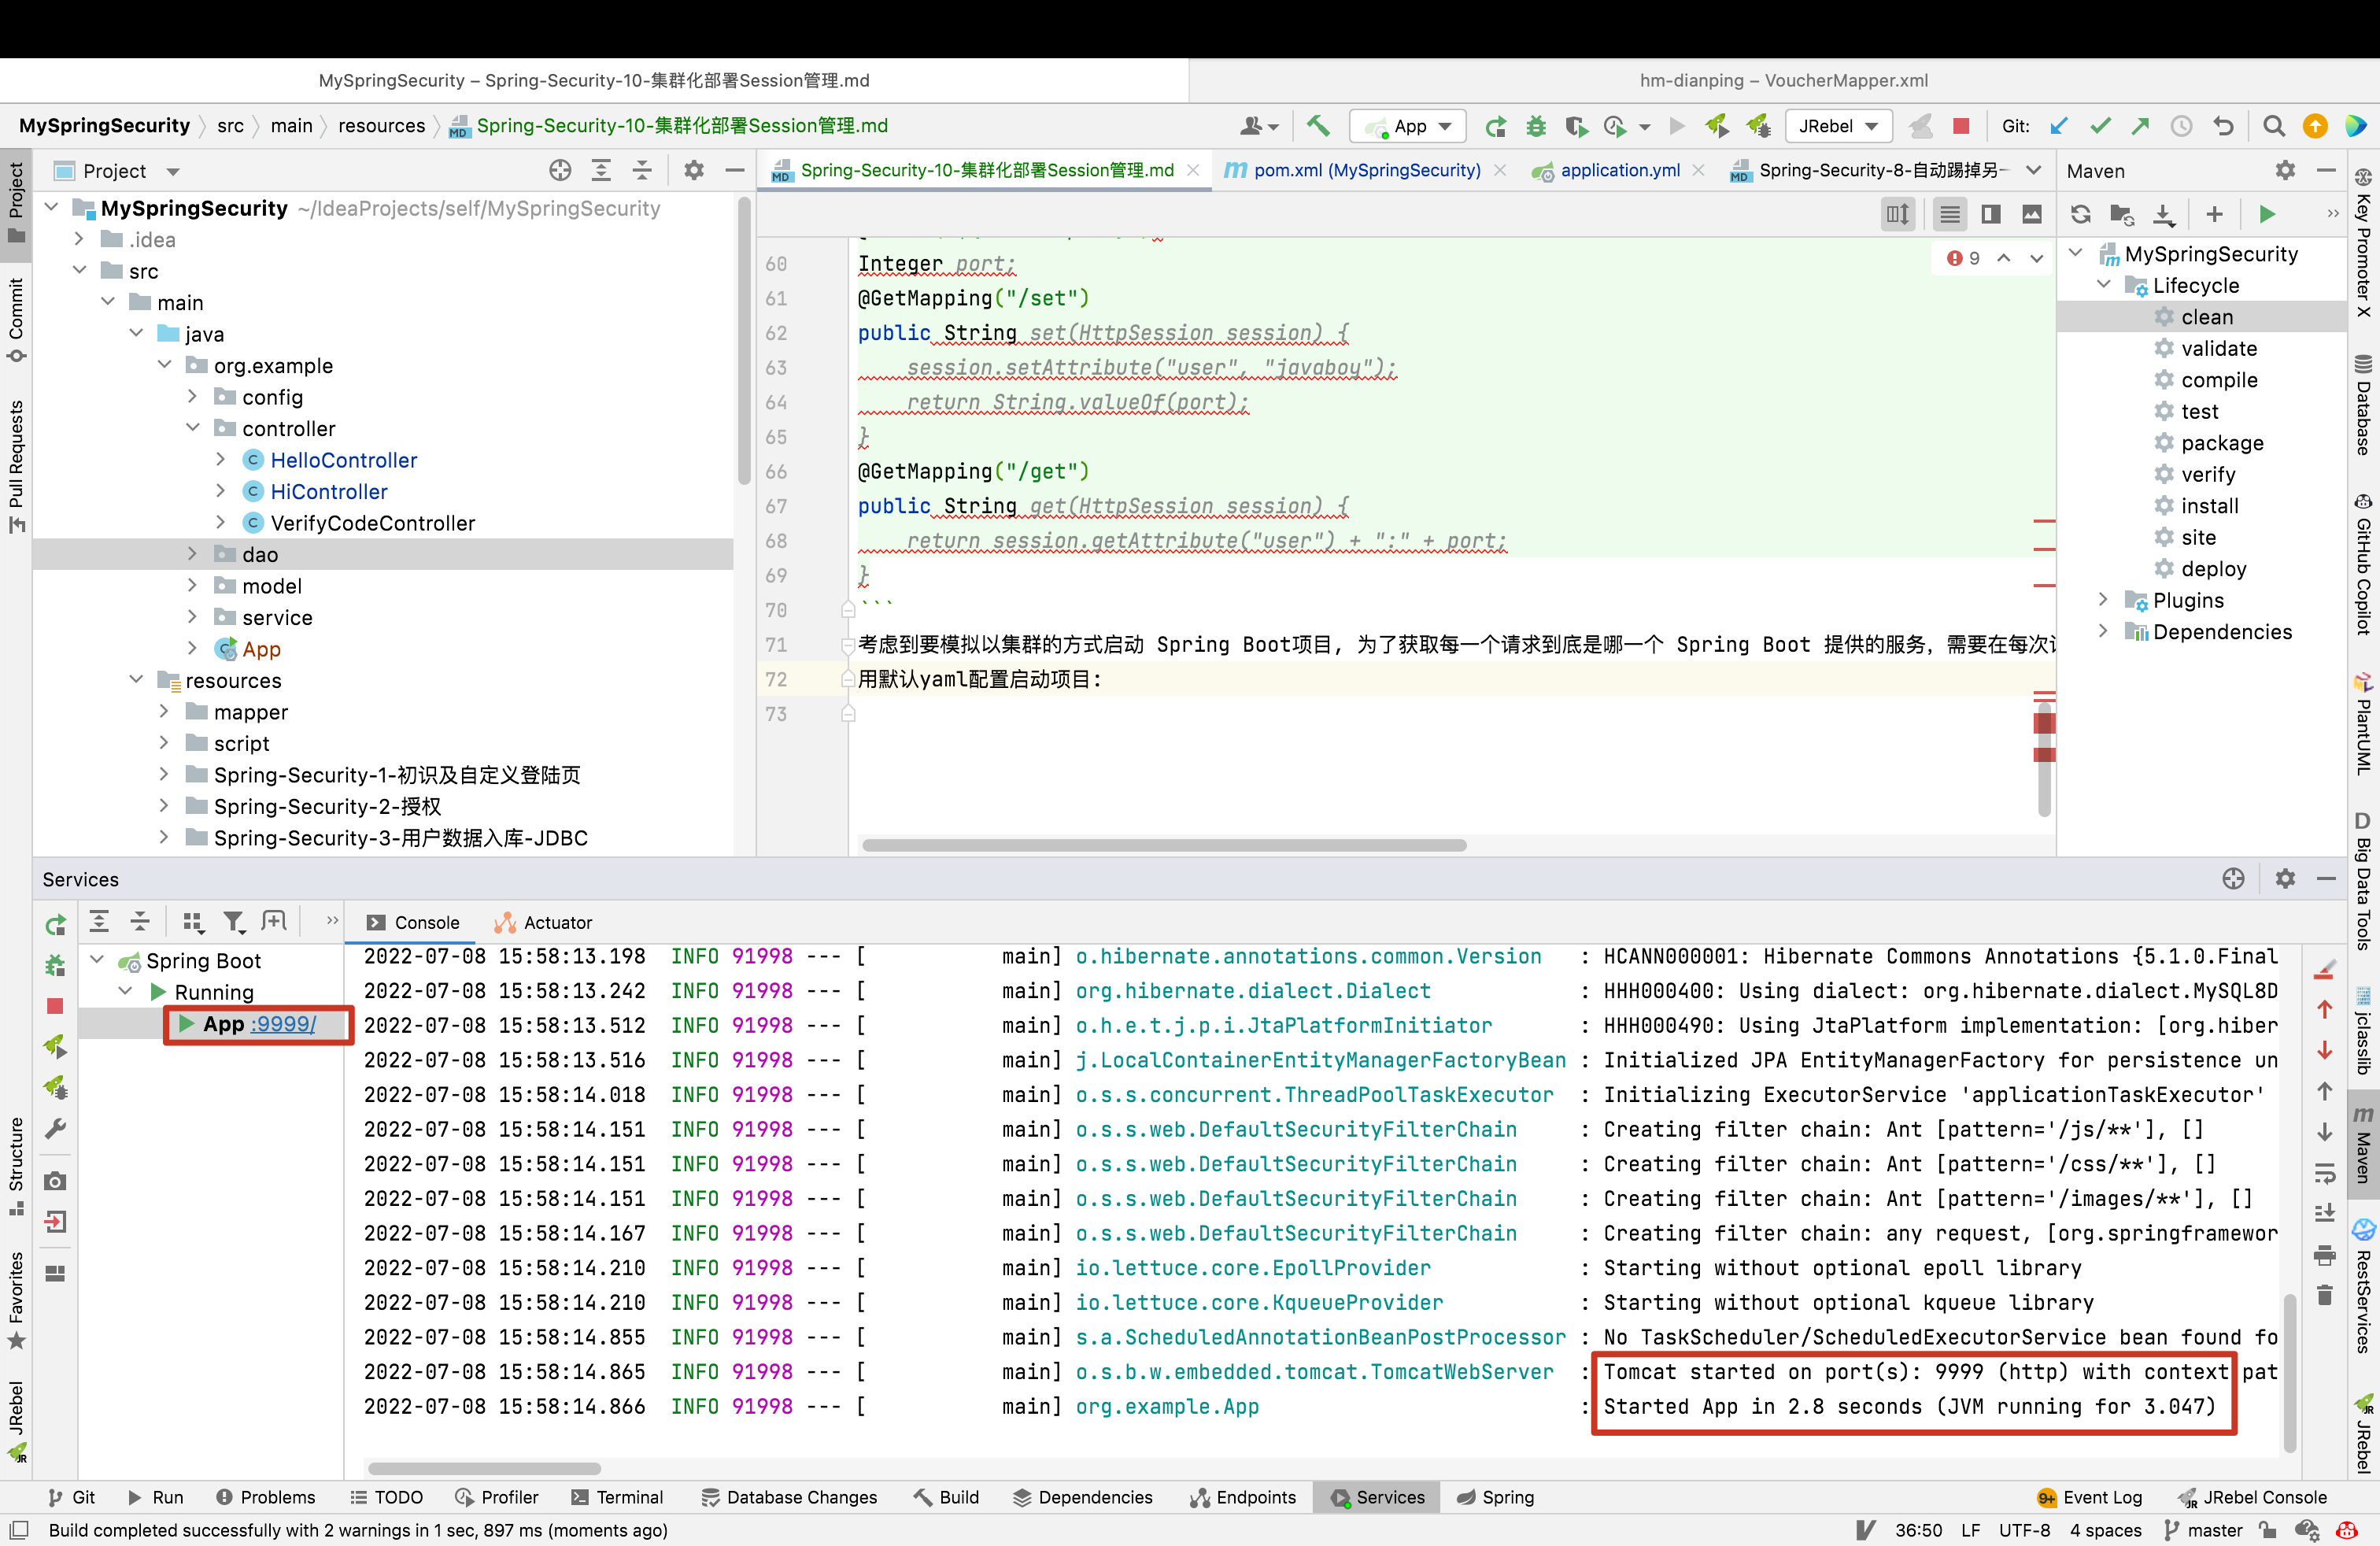Click the console horizontal scrollbar
Screen dimensions: 2380x1546
[x=484, y=1468]
